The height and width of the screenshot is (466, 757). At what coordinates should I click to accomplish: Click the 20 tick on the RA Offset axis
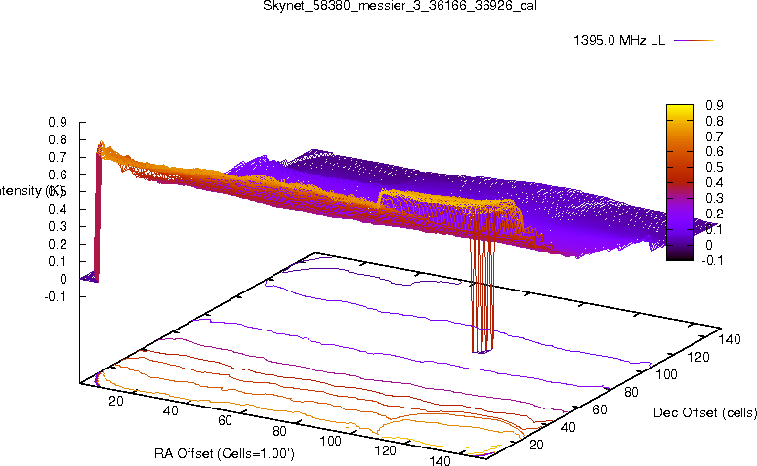click(116, 401)
